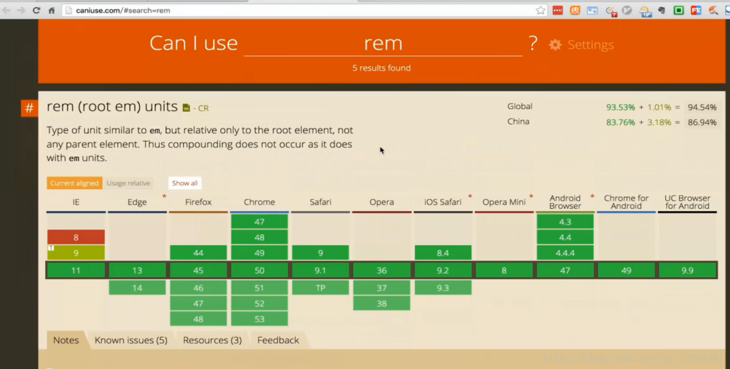This screenshot has height=369, width=730.
Task: Click the UC Browser 9.9 cell
Action: 687,270
